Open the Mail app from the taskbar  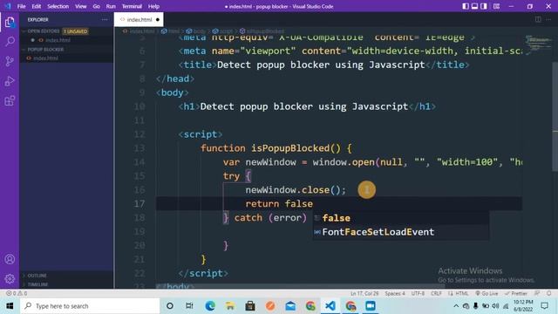pos(290,306)
